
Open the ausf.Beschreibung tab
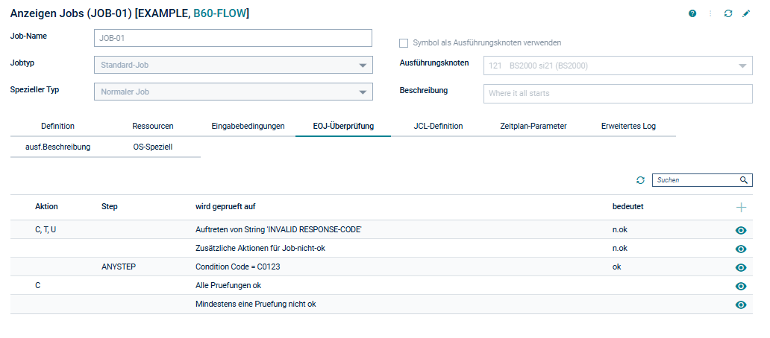point(58,147)
